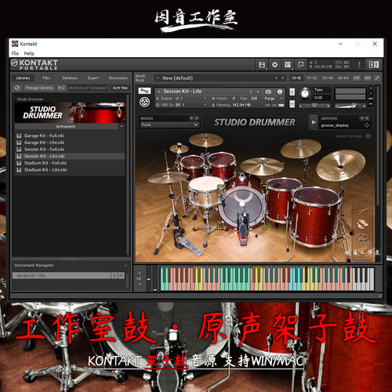This screenshot has width=392, height=392.
Task: Open the Session Kit - Lite instrument dropdown
Action: [x=159, y=91]
